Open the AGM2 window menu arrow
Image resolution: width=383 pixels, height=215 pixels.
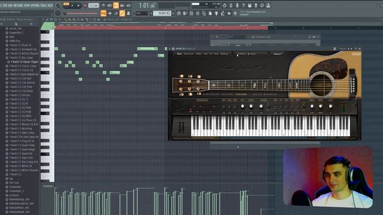(170, 49)
